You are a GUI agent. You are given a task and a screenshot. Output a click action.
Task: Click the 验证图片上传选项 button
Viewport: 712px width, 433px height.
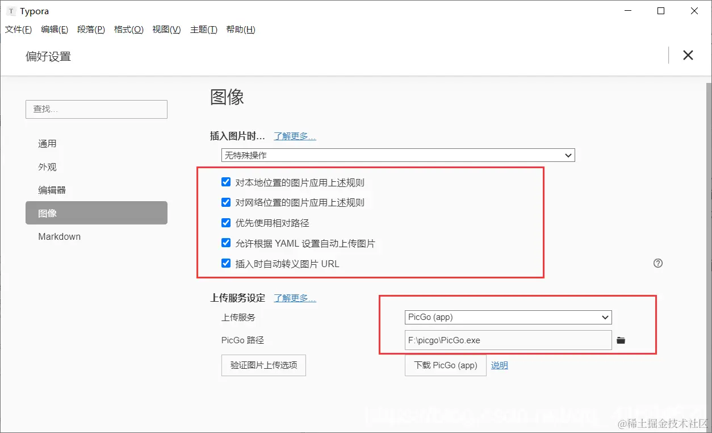(263, 365)
